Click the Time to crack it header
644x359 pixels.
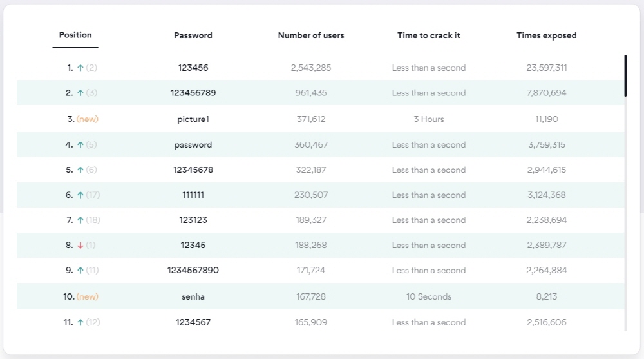(x=428, y=35)
